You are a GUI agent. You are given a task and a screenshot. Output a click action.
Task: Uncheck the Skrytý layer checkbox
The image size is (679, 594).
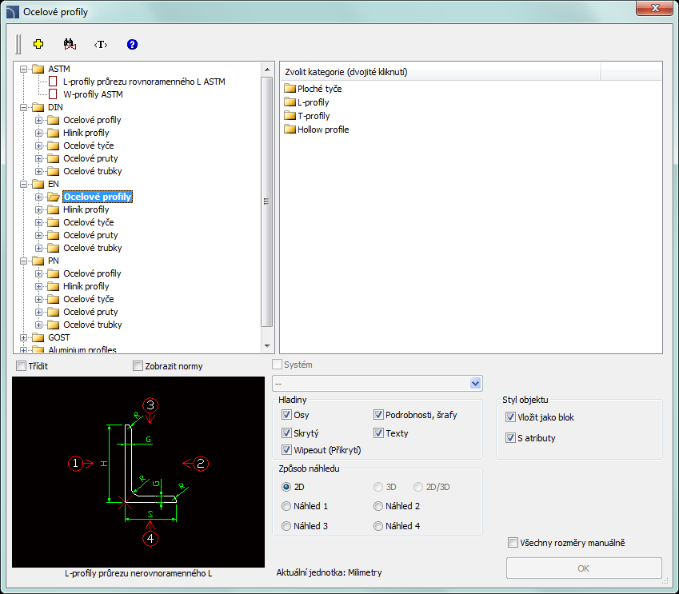pos(286,433)
